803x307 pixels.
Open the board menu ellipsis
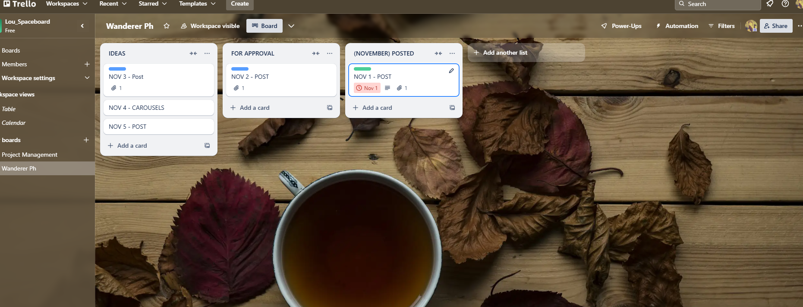[800, 26]
